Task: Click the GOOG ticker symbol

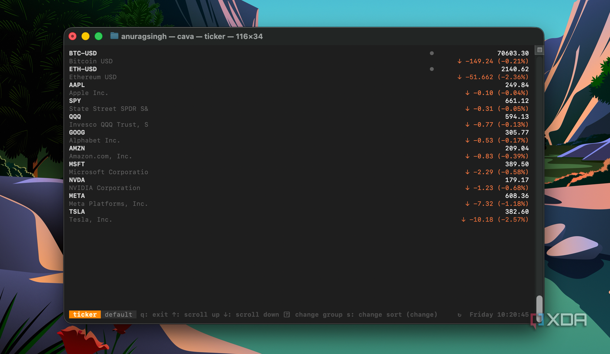Action: (x=77, y=133)
